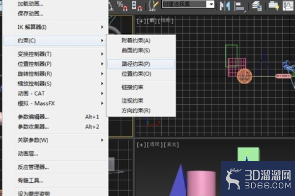
Task: Click the [前] viewport view label
Action: 151,21
